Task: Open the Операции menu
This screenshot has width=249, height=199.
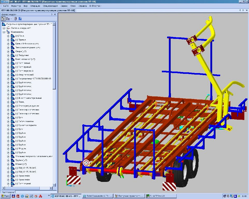Action: [35, 6]
